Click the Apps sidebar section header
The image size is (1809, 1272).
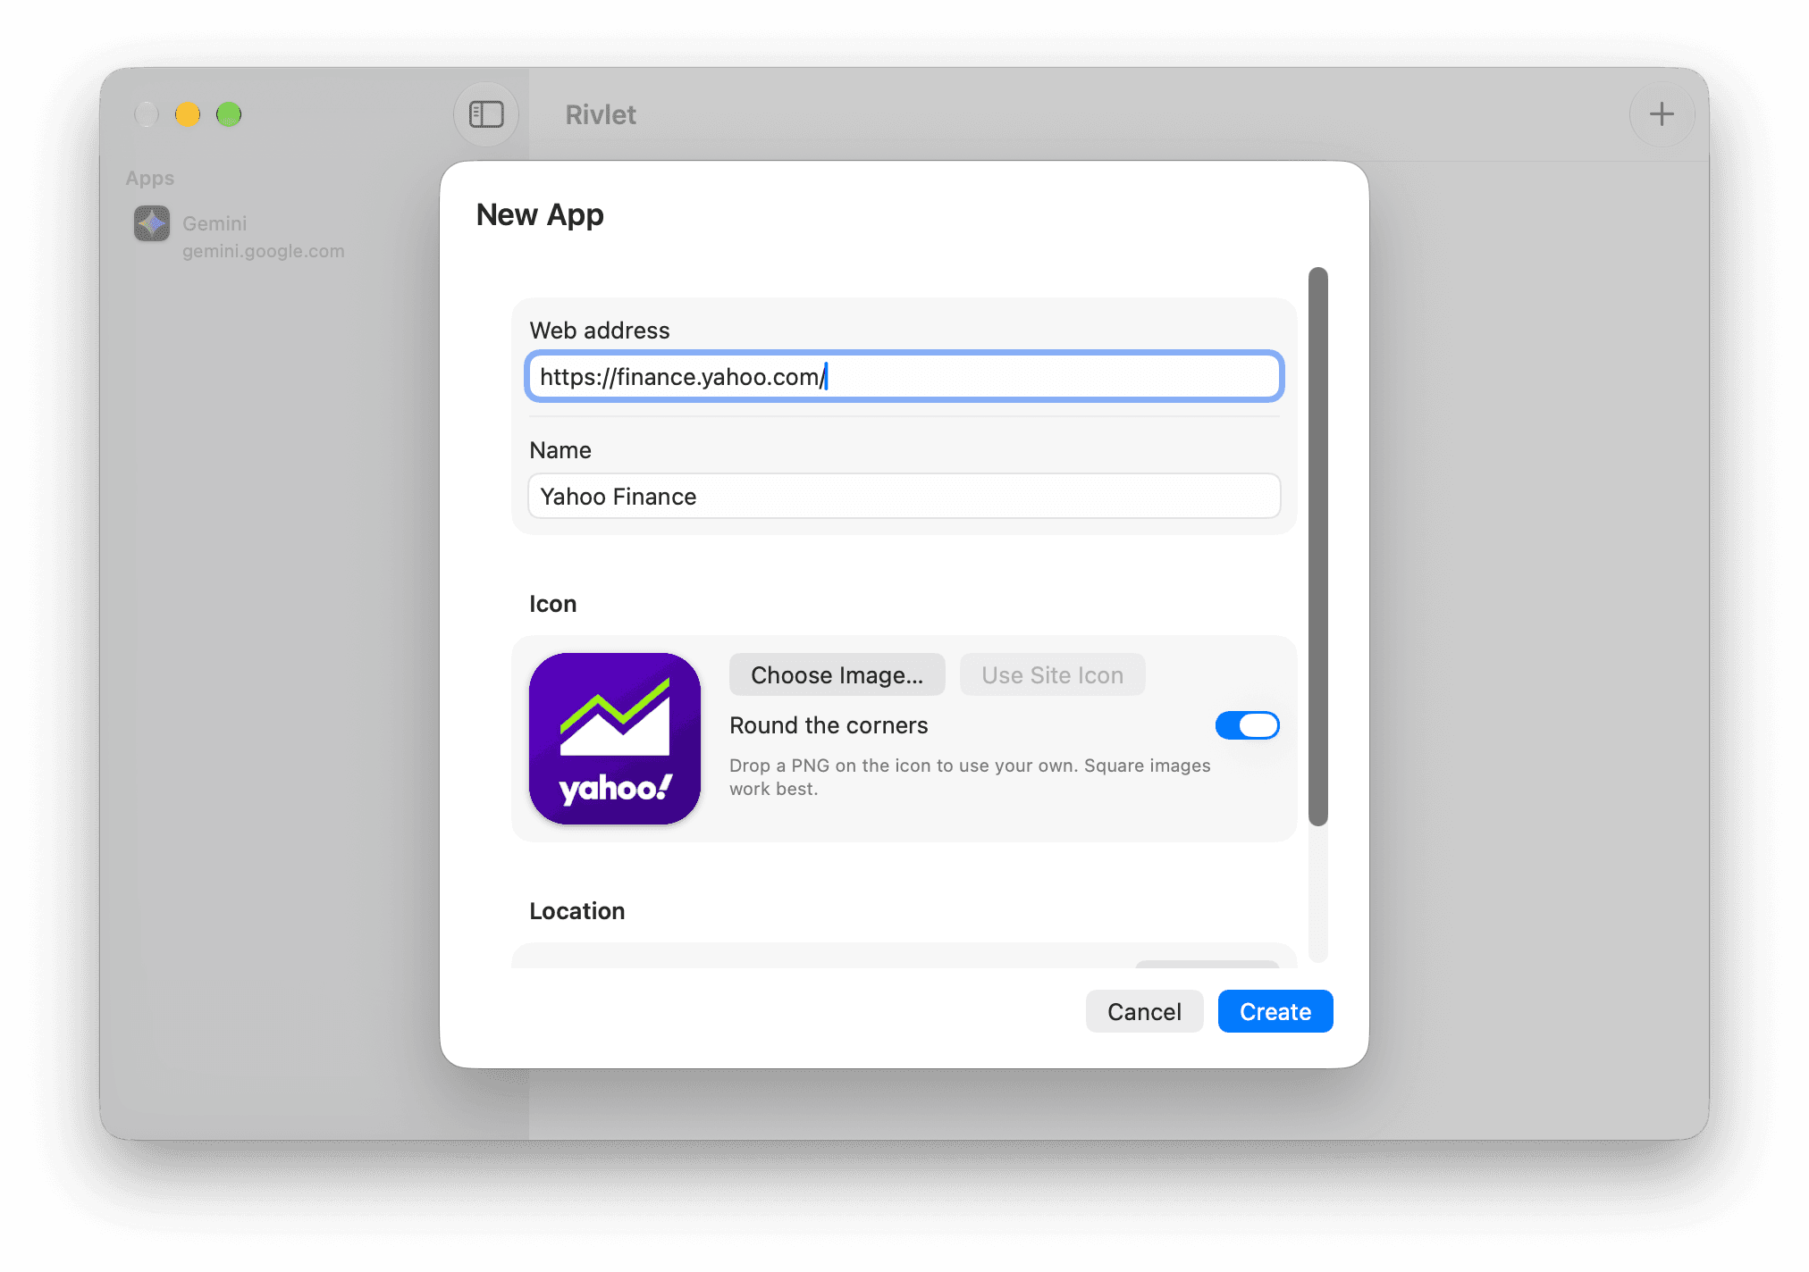(x=150, y=178)
